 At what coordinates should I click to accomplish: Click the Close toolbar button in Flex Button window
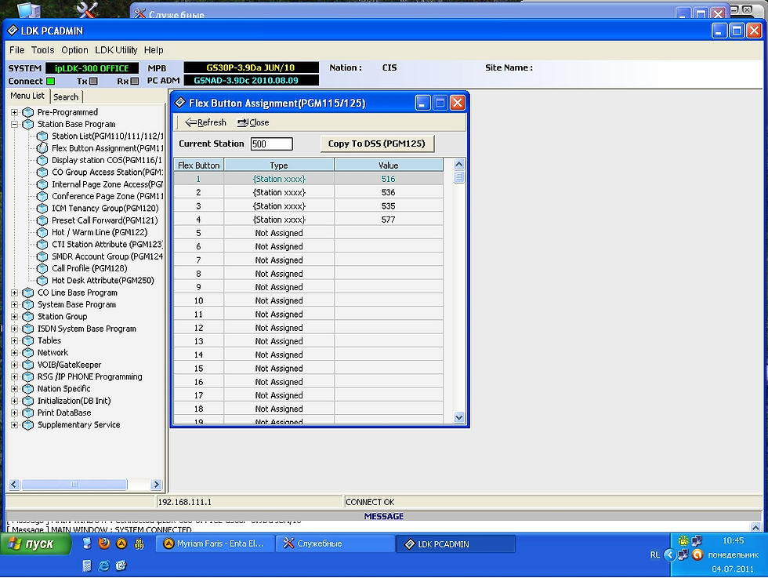[x=253, y=122]
